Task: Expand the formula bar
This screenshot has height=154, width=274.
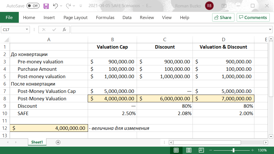Action: pos(270,29)
